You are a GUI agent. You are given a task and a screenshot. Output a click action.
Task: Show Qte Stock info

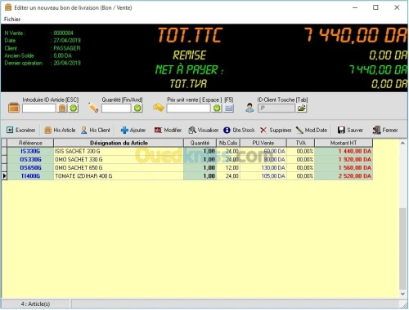point(239,131)
